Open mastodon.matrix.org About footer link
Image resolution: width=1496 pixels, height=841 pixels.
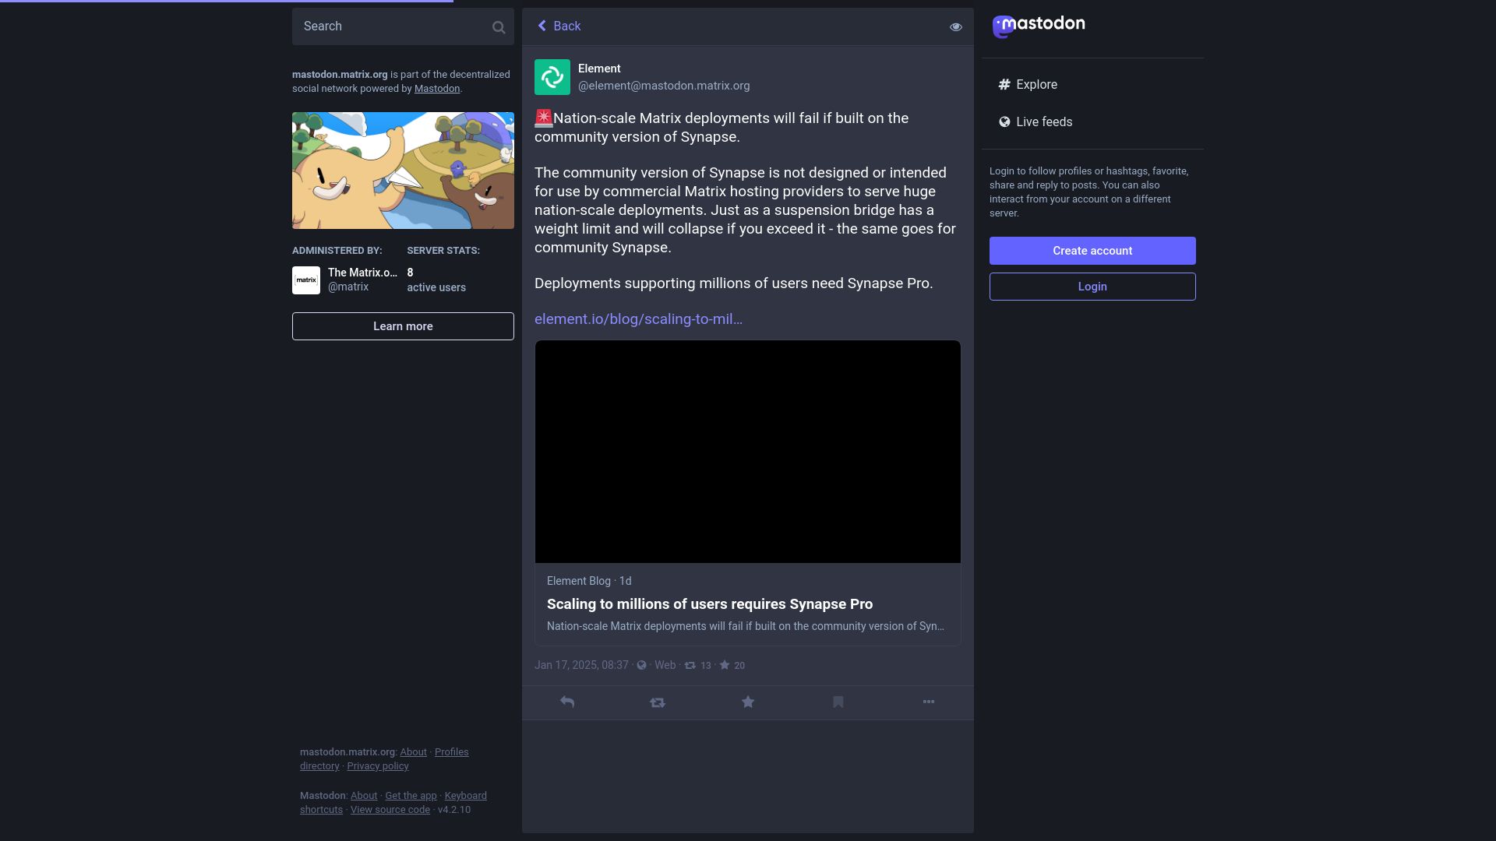414,752
